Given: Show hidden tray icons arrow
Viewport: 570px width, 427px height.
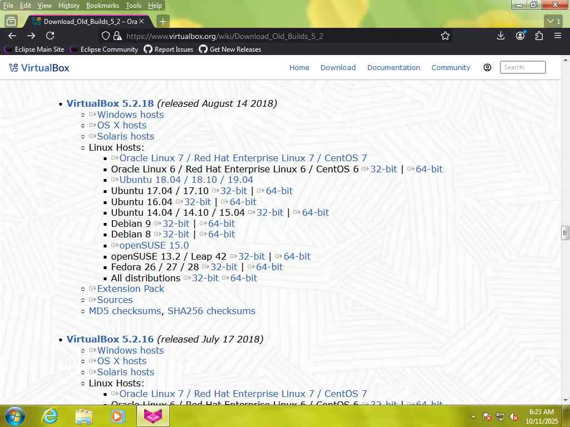Looking at the screenshot, I should [x=473, y=416].
